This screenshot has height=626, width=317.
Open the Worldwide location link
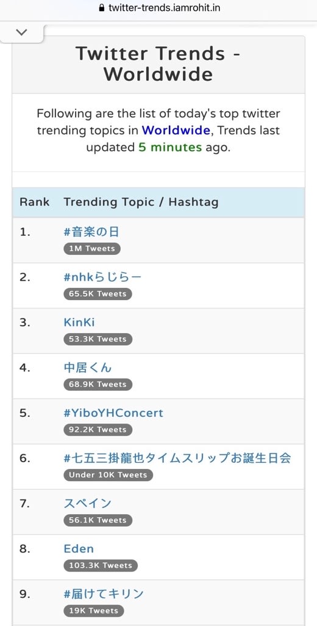(176, 130)
